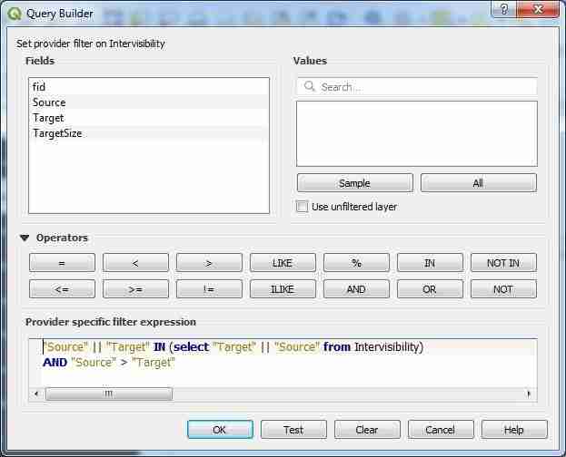This screenshot has width=566, height=457.
Task: Click the horizontal scrollbar thumb in expression box
Action: point(109,394)
